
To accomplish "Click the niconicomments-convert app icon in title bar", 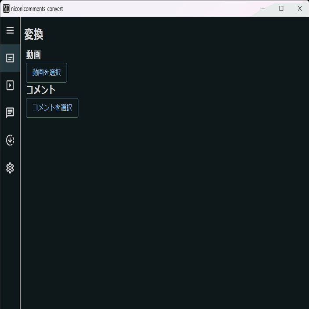I will [6, 8].
